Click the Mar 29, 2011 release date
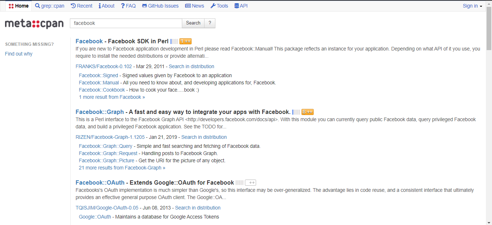 (x=150, y=66)
